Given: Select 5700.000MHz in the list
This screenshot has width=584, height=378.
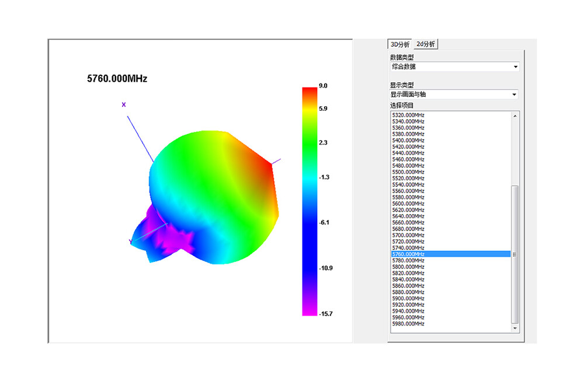Looking at the screenshot, I should (x=408, y=235).
